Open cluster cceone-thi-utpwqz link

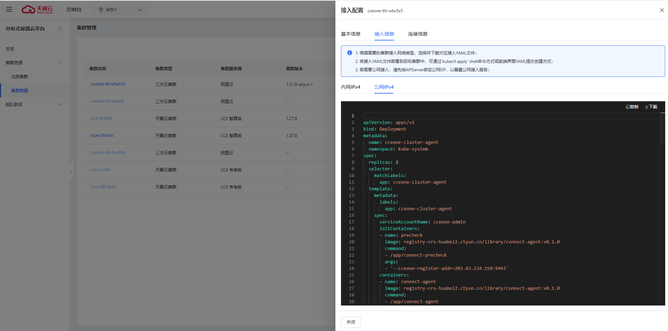107,101
